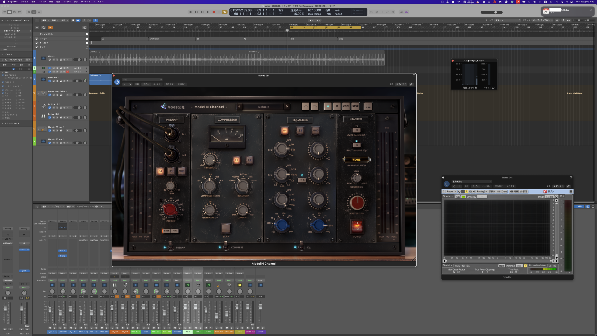
Task: Open the ミックス menu in menu bar
Action: click(x=67, y=2)
